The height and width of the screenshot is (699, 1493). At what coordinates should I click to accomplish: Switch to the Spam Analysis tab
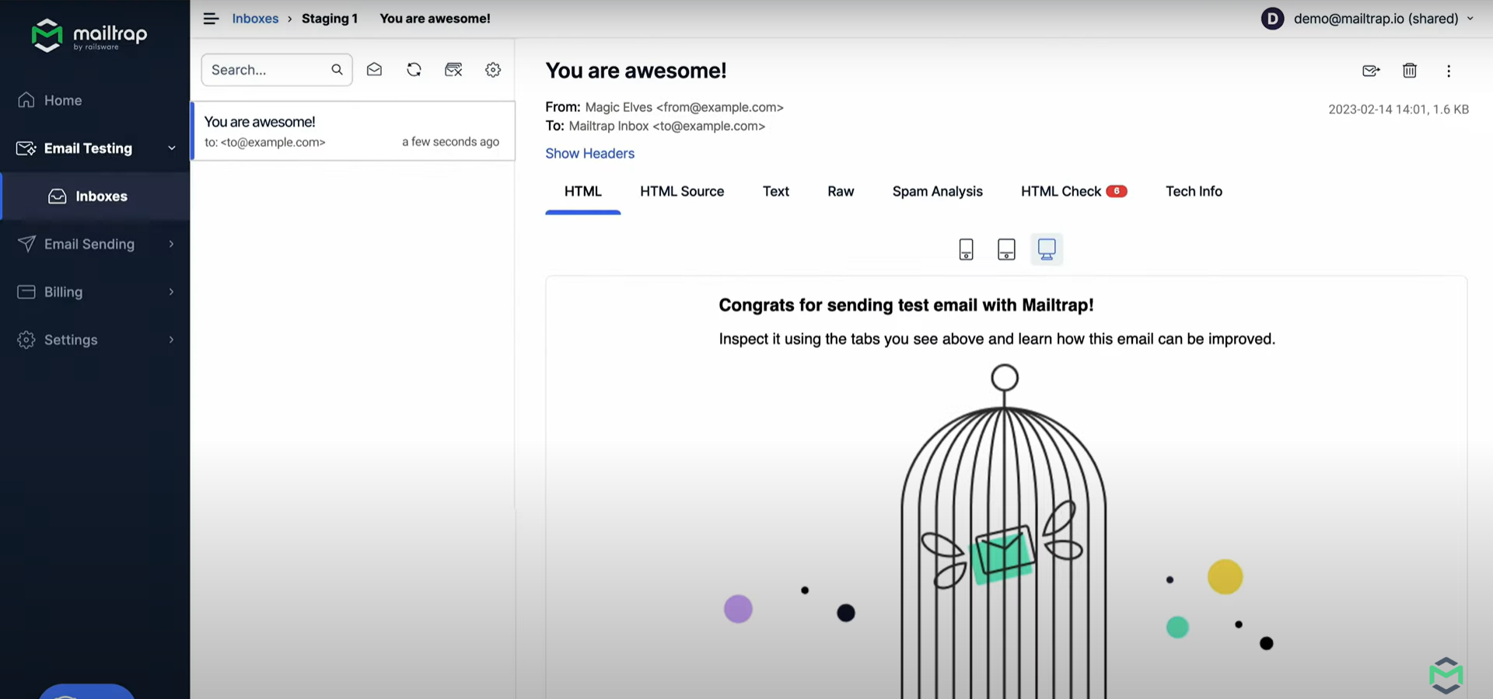coord(937,192)
